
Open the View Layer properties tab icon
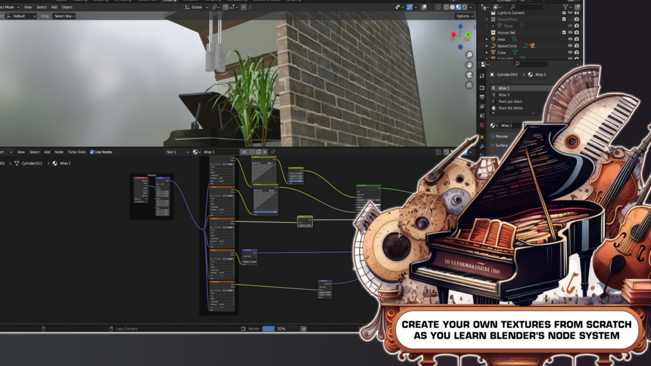(482, 107)
